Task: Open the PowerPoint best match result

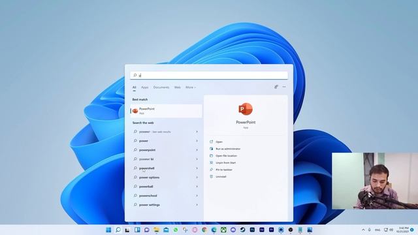Action: [166, 111]
